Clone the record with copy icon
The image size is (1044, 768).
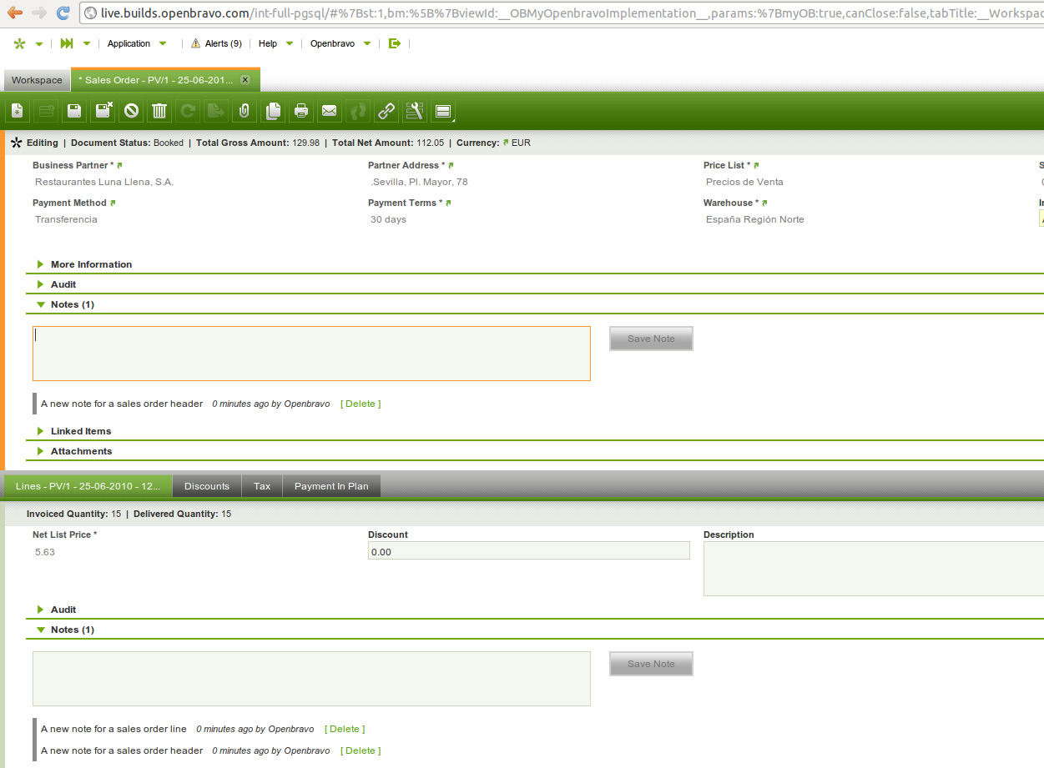pos(273,110)
